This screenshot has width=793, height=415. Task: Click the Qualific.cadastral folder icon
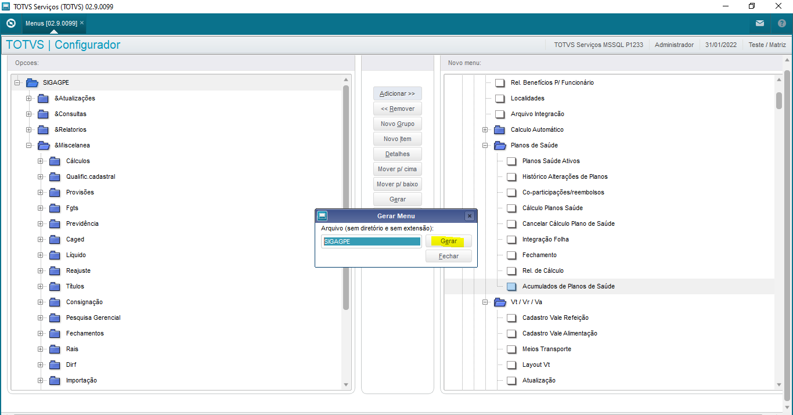[55, 176]
